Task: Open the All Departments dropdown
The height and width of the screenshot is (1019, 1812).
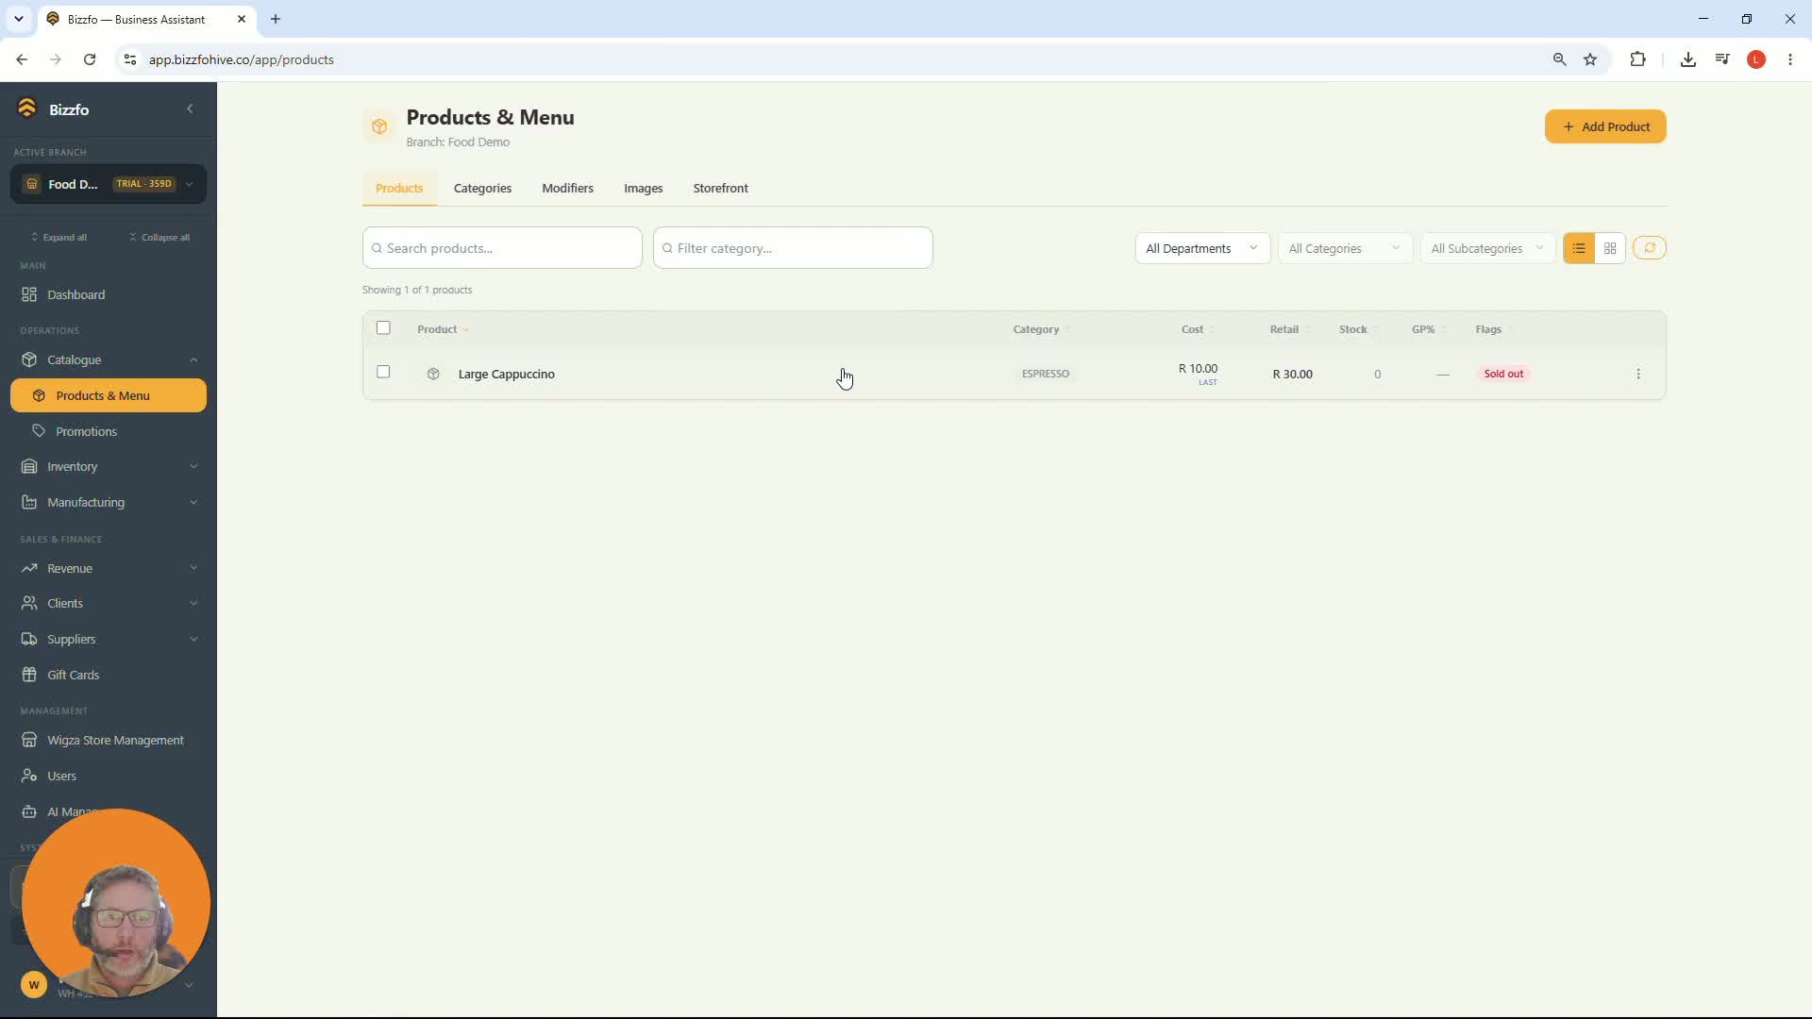Action: [1202, 249]
